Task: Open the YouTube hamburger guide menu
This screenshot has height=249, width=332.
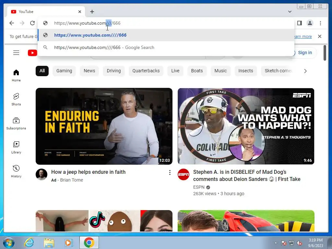Action: pos(16,53)
